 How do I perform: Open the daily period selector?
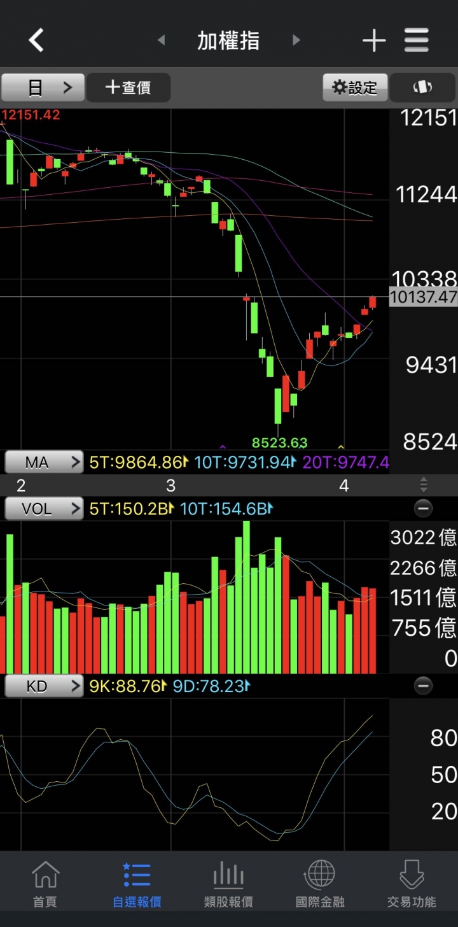pos(43,87)
